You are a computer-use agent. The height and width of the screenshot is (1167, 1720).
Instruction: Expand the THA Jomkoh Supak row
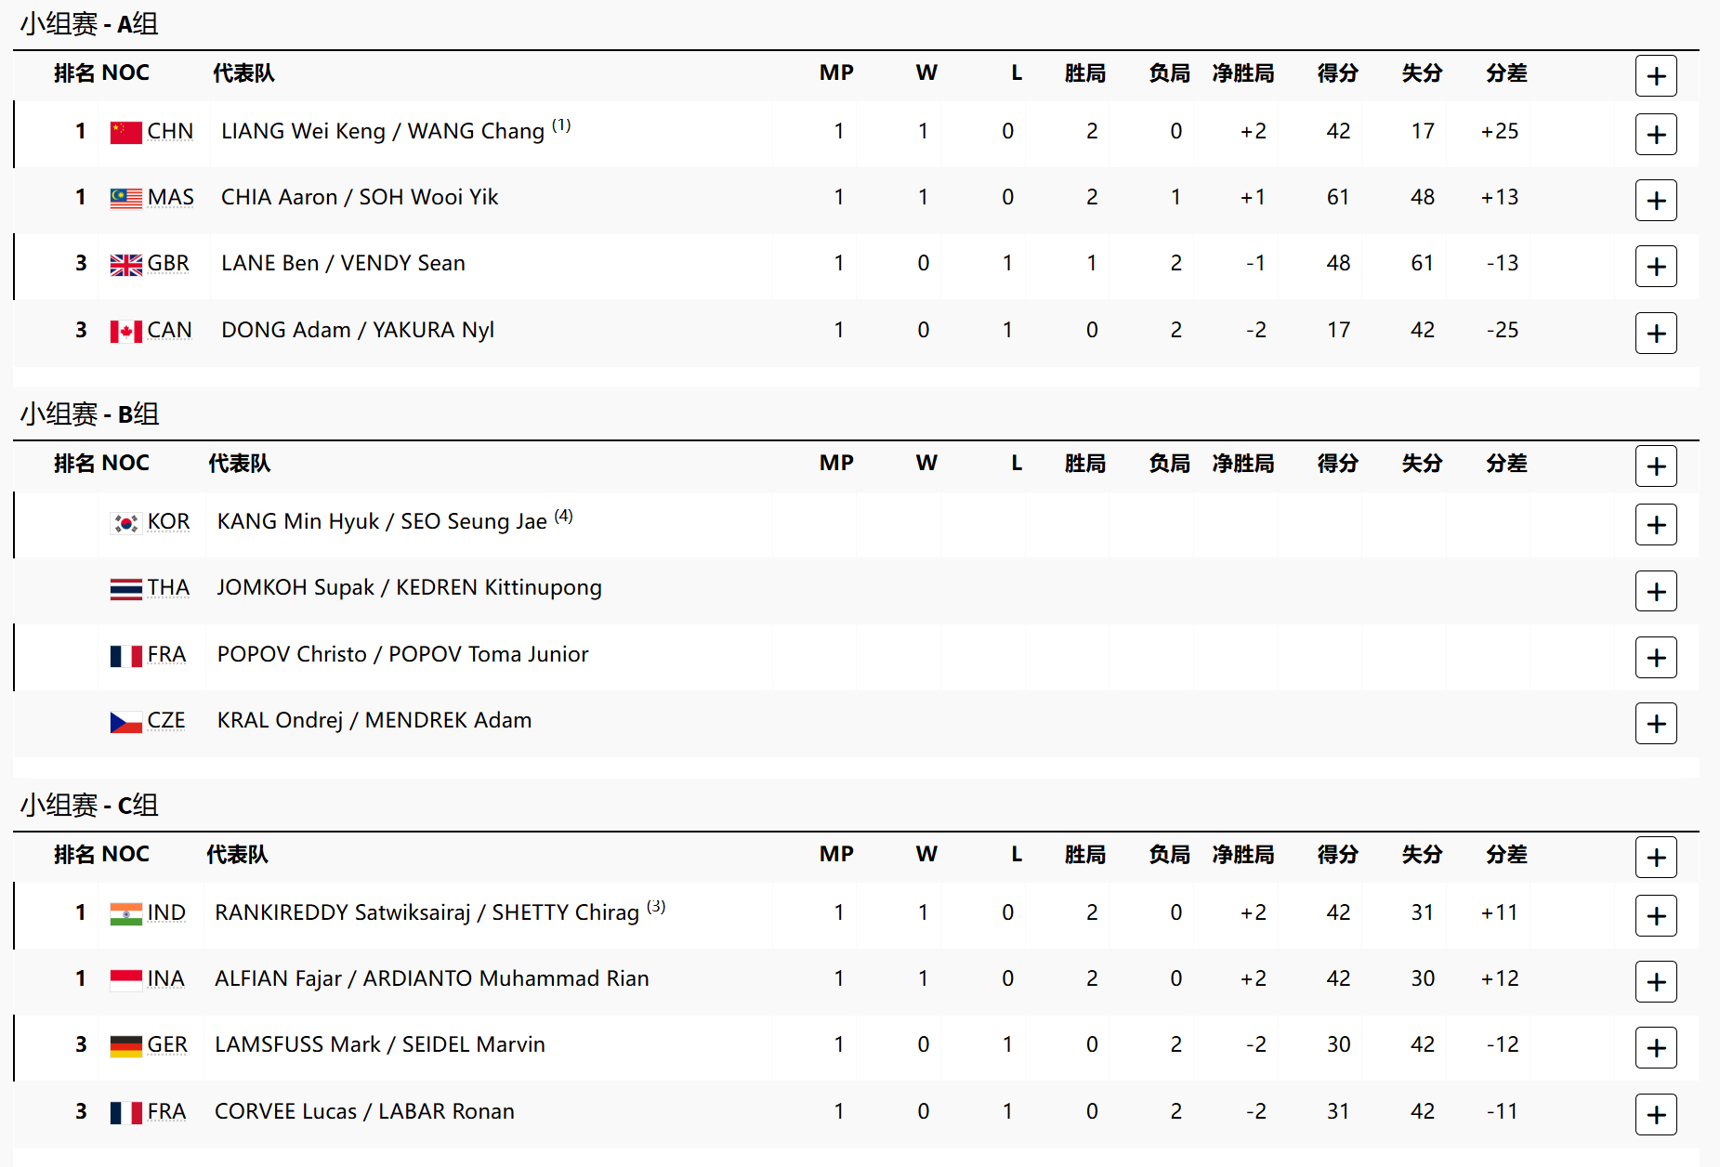[x=1656, y=591]
